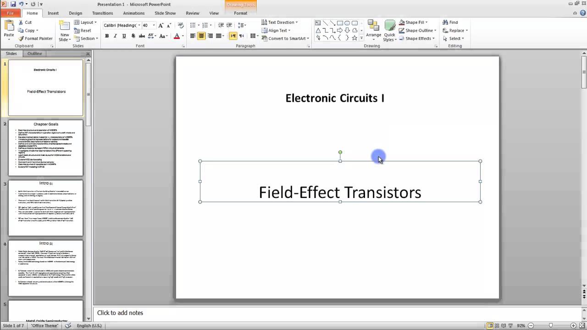
Task: Click the Arrange button
Action: pyautogui.click(x=373, y=30)
